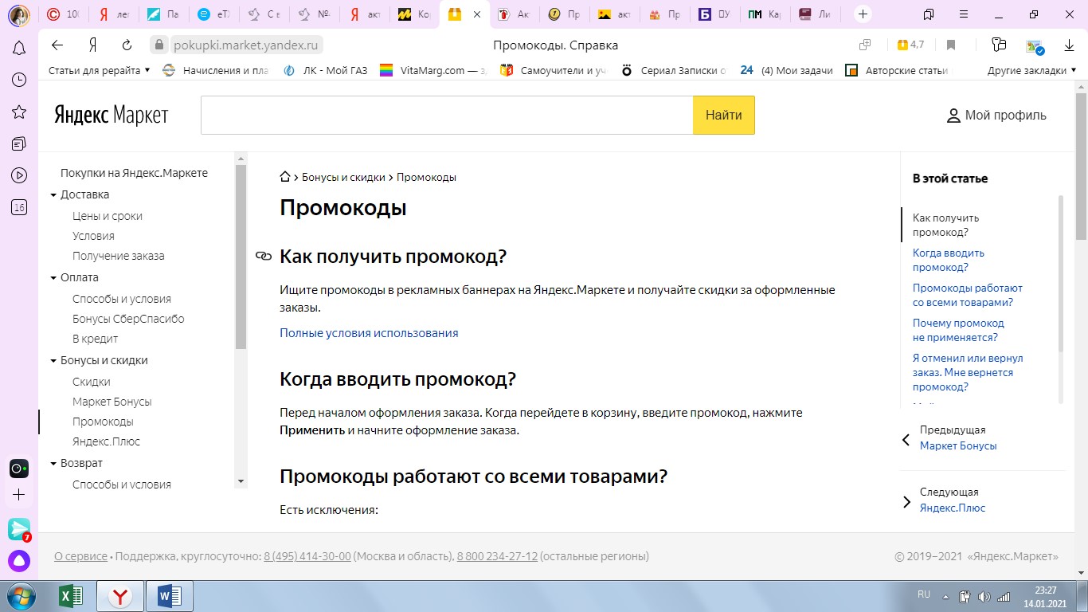
Task: Collapse the Бонусы и скидки section
Action: pyautogui.click(x=53, y=361)
